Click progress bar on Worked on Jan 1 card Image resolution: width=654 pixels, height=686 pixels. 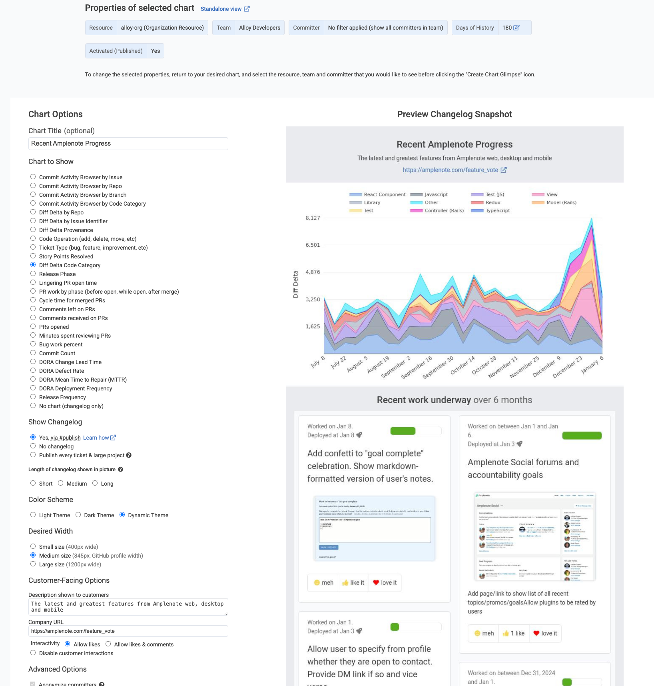pyautogui.click(x=416, y=627)
